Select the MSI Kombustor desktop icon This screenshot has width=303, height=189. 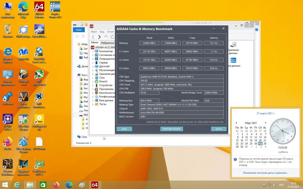[39, 100]
